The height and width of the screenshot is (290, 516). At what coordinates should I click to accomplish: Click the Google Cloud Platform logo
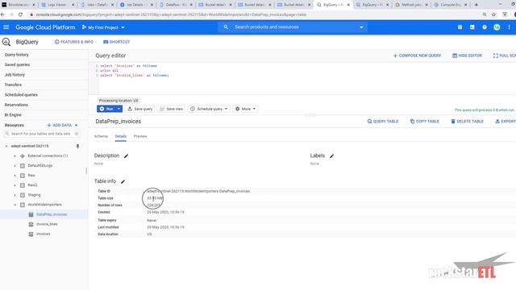click(x=45, y=27)
